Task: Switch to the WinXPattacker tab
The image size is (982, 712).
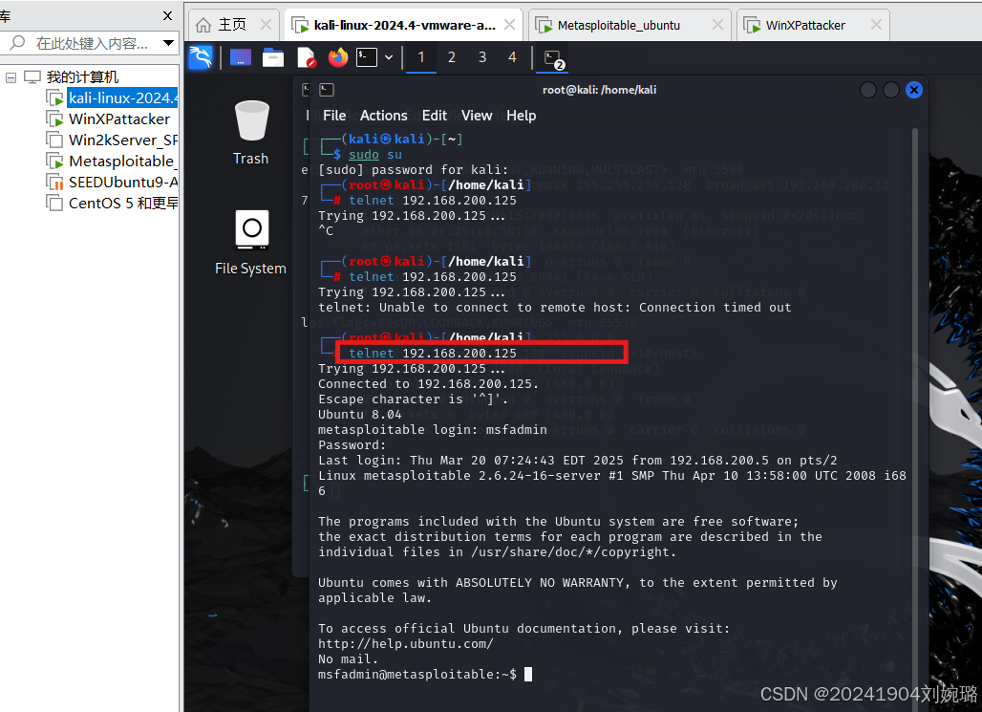Action: pos(813,25)
